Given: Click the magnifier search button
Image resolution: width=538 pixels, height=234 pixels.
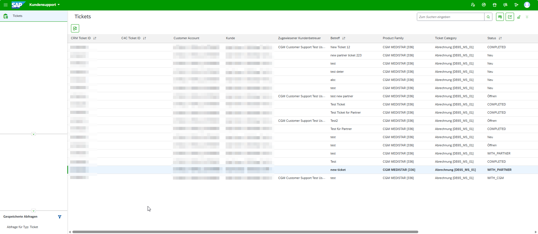Looking at the screenshot, I should 488,17.
